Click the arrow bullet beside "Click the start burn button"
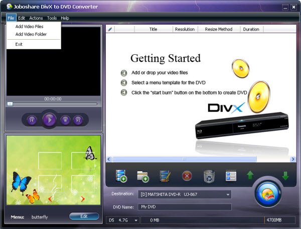 (124, 92)
